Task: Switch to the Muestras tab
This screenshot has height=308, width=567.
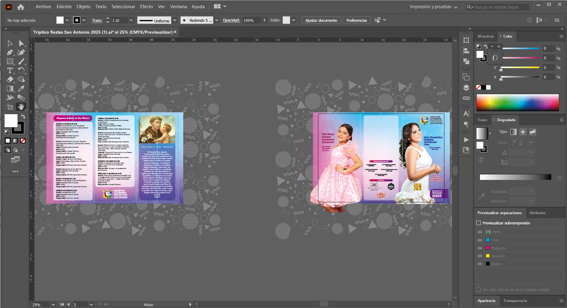Action: (x=486, y=36)
